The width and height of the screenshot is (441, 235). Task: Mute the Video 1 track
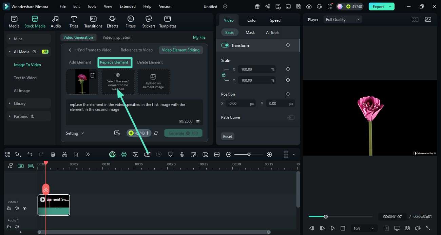[17, 208]
